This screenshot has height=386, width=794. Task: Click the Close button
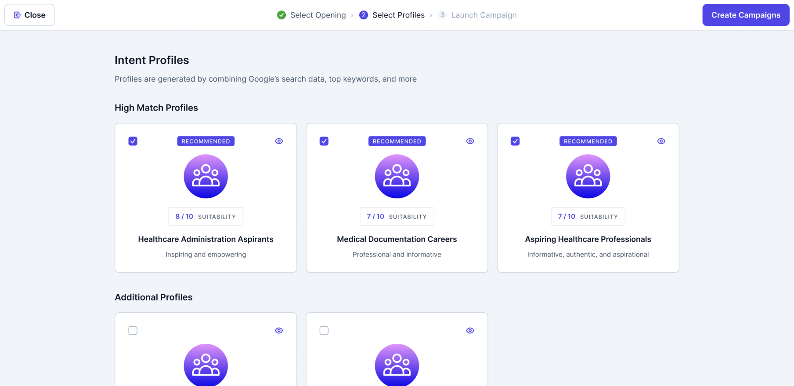tap(29, 15)
